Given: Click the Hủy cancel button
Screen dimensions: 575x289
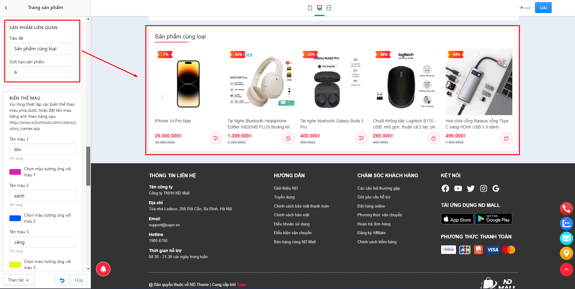Looking at the screenshot, I should pyautogui.click(x=79, y=280).
